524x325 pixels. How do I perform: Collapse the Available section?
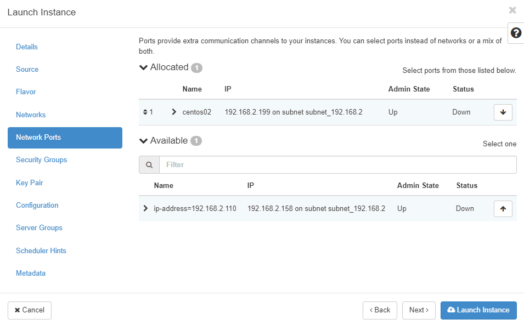pyautogui.click(x=144, y=141)
